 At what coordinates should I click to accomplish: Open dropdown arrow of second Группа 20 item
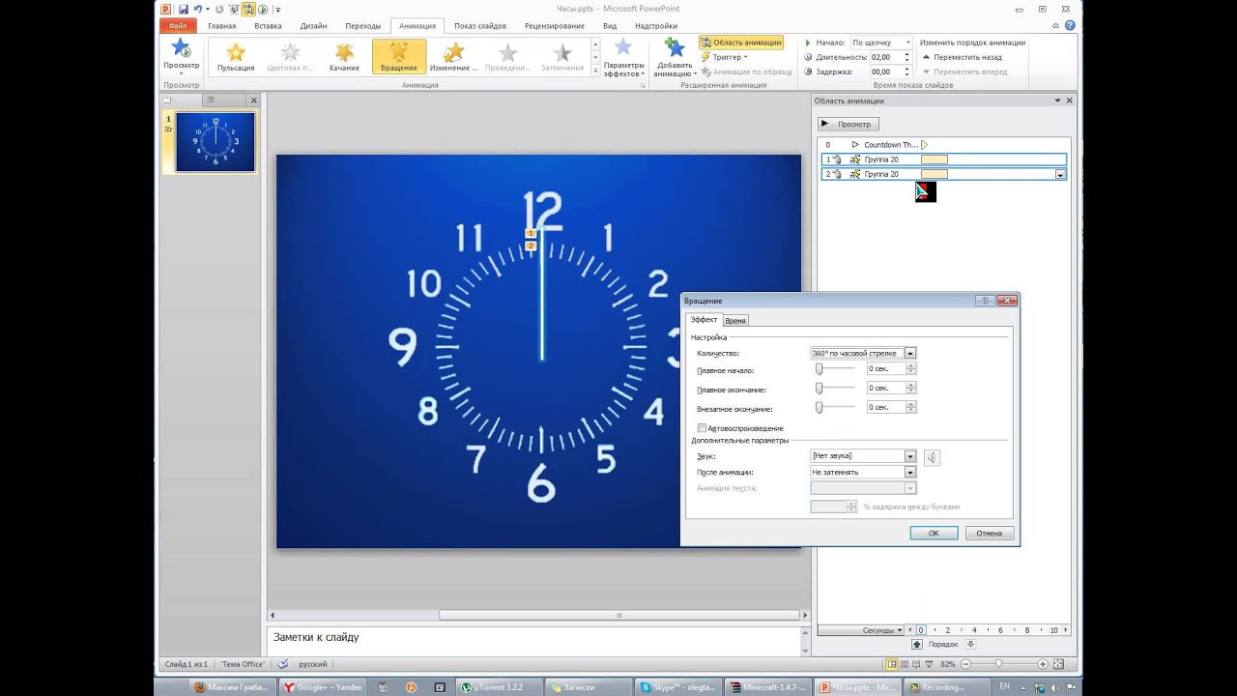pyautogui.click(x=1060, y=174)
